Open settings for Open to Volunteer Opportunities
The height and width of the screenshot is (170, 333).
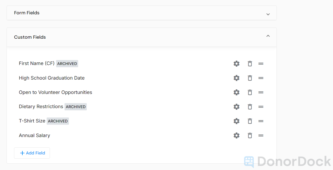click(x=236, y=92)
